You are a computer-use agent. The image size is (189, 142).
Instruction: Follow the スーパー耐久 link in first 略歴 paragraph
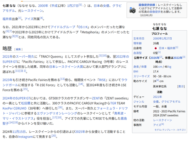(25, 57)
